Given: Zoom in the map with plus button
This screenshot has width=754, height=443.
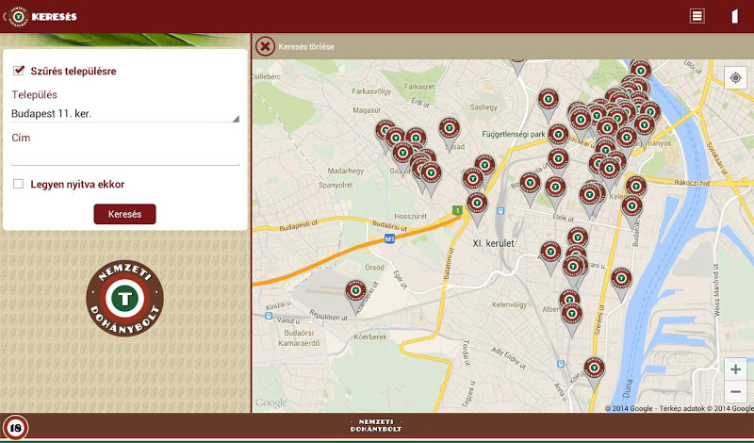Looking at the screenshot, I should click(735, 369).
